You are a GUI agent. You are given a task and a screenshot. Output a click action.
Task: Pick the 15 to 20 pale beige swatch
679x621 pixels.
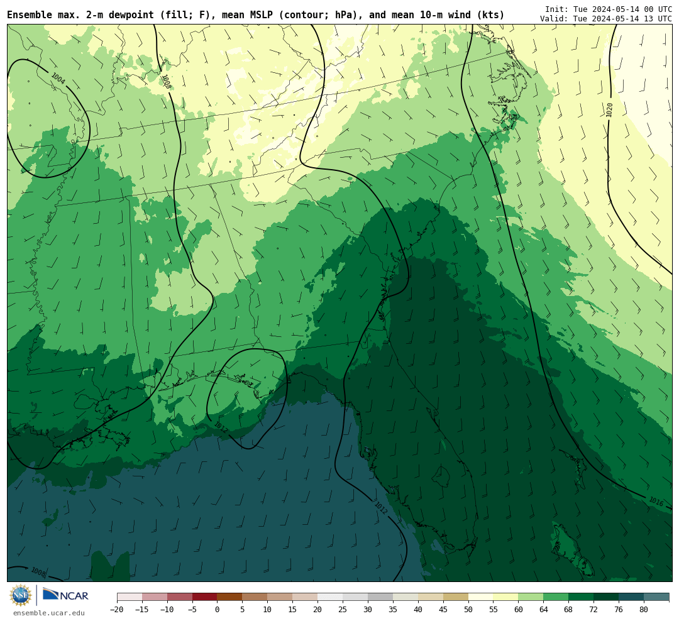click(306, 597)
